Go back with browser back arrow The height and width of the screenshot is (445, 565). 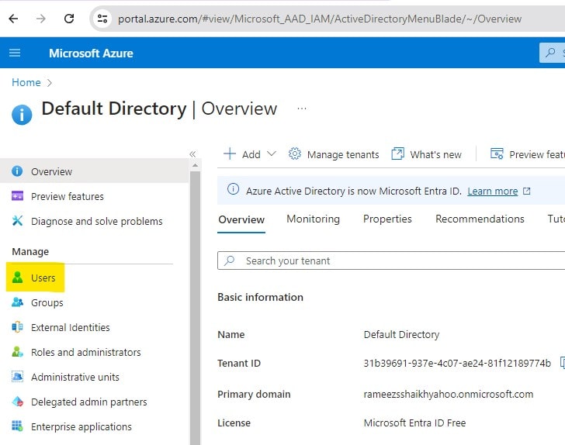pos(13,19)
